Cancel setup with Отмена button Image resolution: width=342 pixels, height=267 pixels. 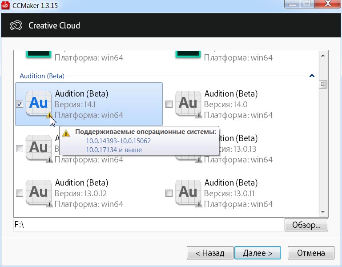pyautogui.click(x=311, y=253)
